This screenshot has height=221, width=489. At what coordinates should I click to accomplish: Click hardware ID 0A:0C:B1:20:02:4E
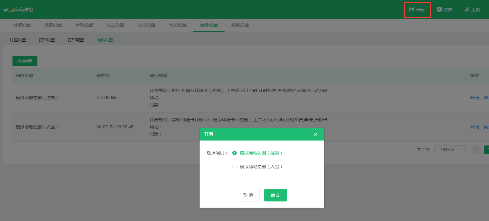115,127
